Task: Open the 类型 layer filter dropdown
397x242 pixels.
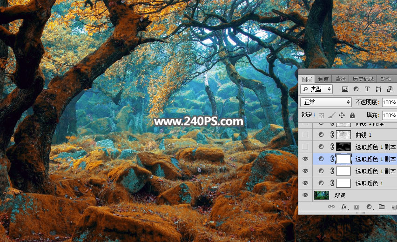Action: point(317,89)
